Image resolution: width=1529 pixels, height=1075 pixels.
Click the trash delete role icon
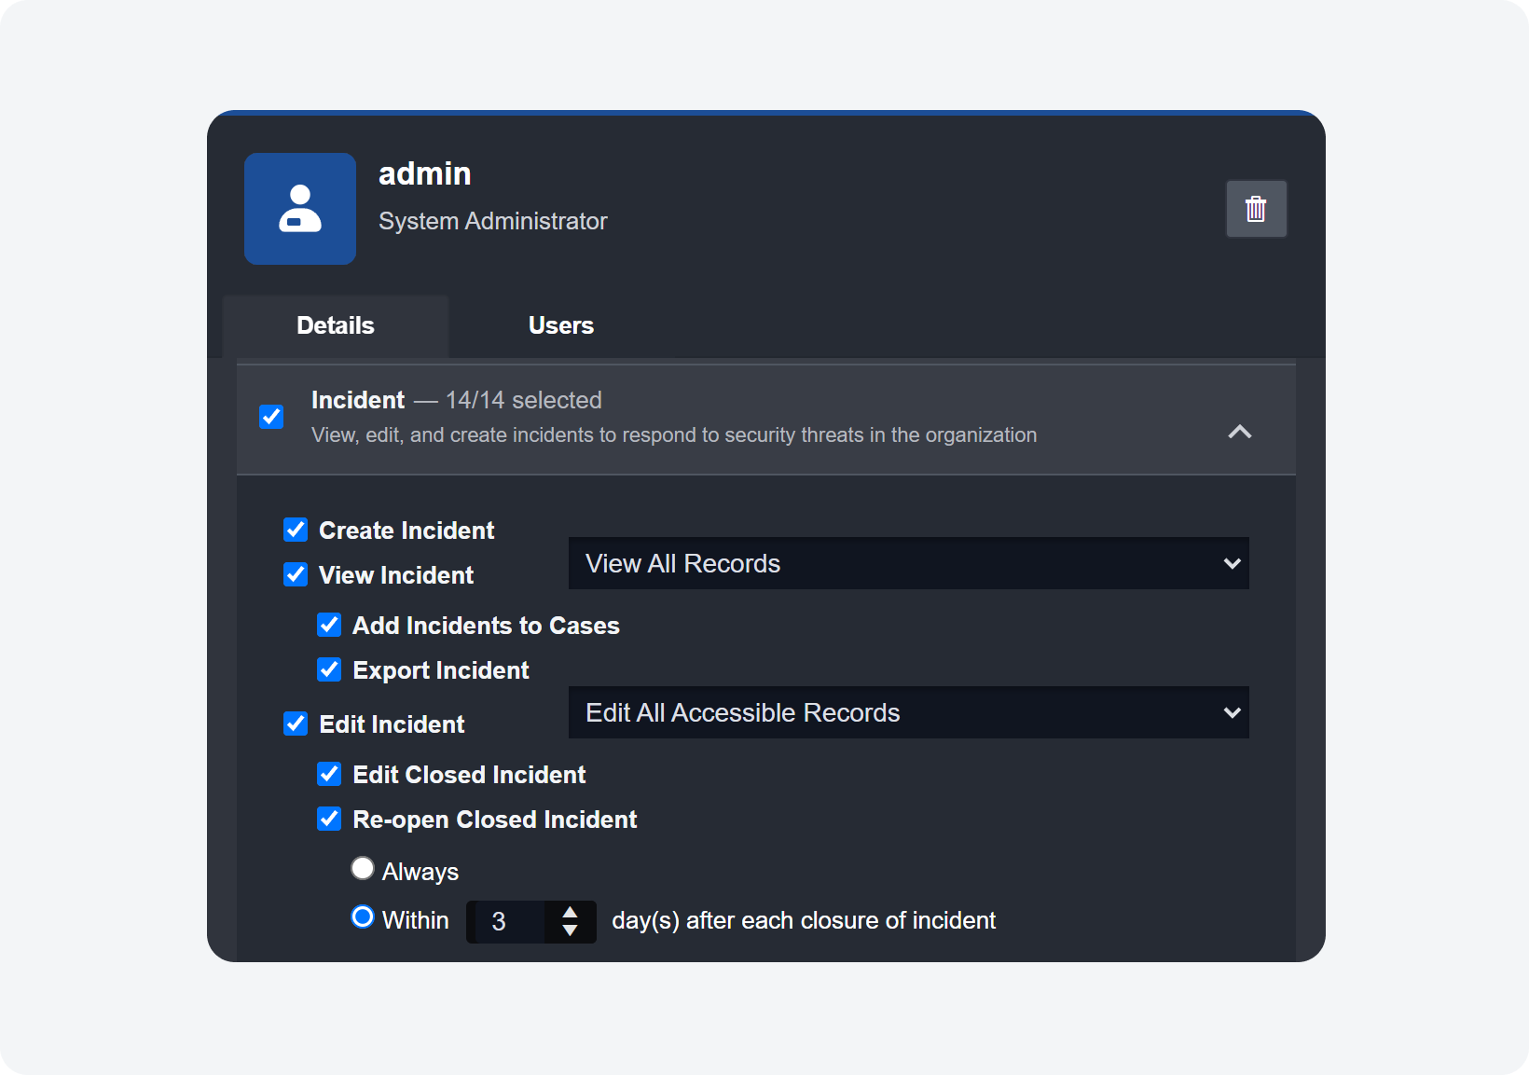1256,209
